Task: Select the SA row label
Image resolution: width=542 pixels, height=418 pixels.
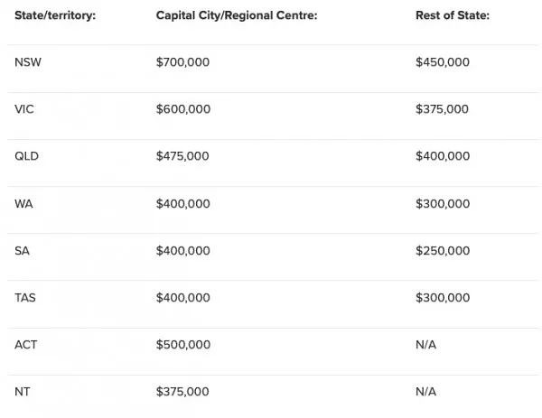Action: point(22,251)
